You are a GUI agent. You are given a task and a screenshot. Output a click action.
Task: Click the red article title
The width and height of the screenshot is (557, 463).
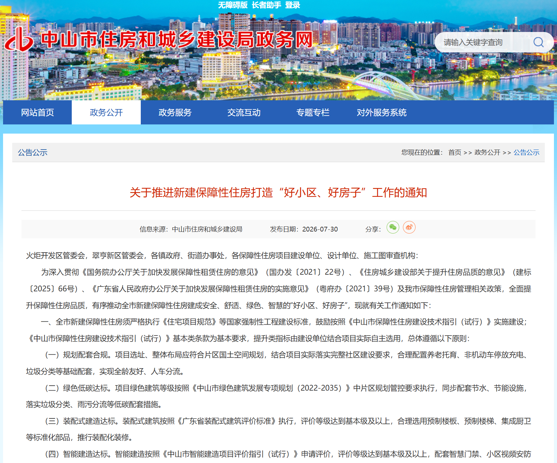click(x=278, y=192)
